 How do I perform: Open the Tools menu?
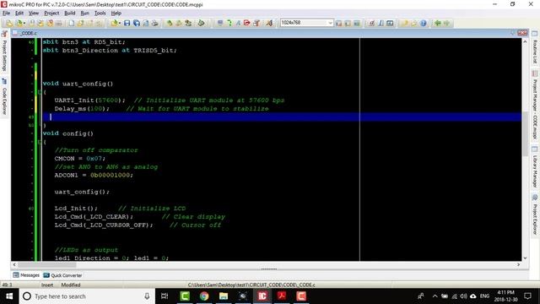[x=100, y=14]
